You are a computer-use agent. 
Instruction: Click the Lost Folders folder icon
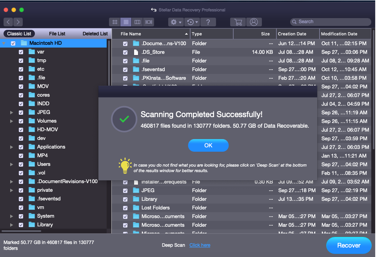coord(136,208)
